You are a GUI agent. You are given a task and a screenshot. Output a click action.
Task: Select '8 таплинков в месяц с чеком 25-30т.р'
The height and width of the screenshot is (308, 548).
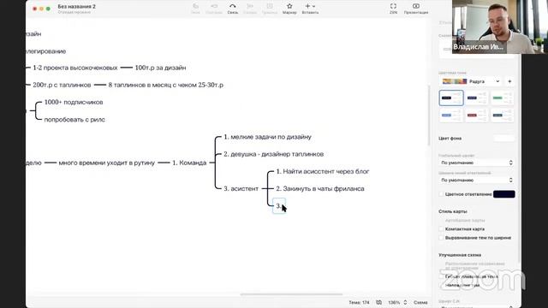[x=165, y=85]
